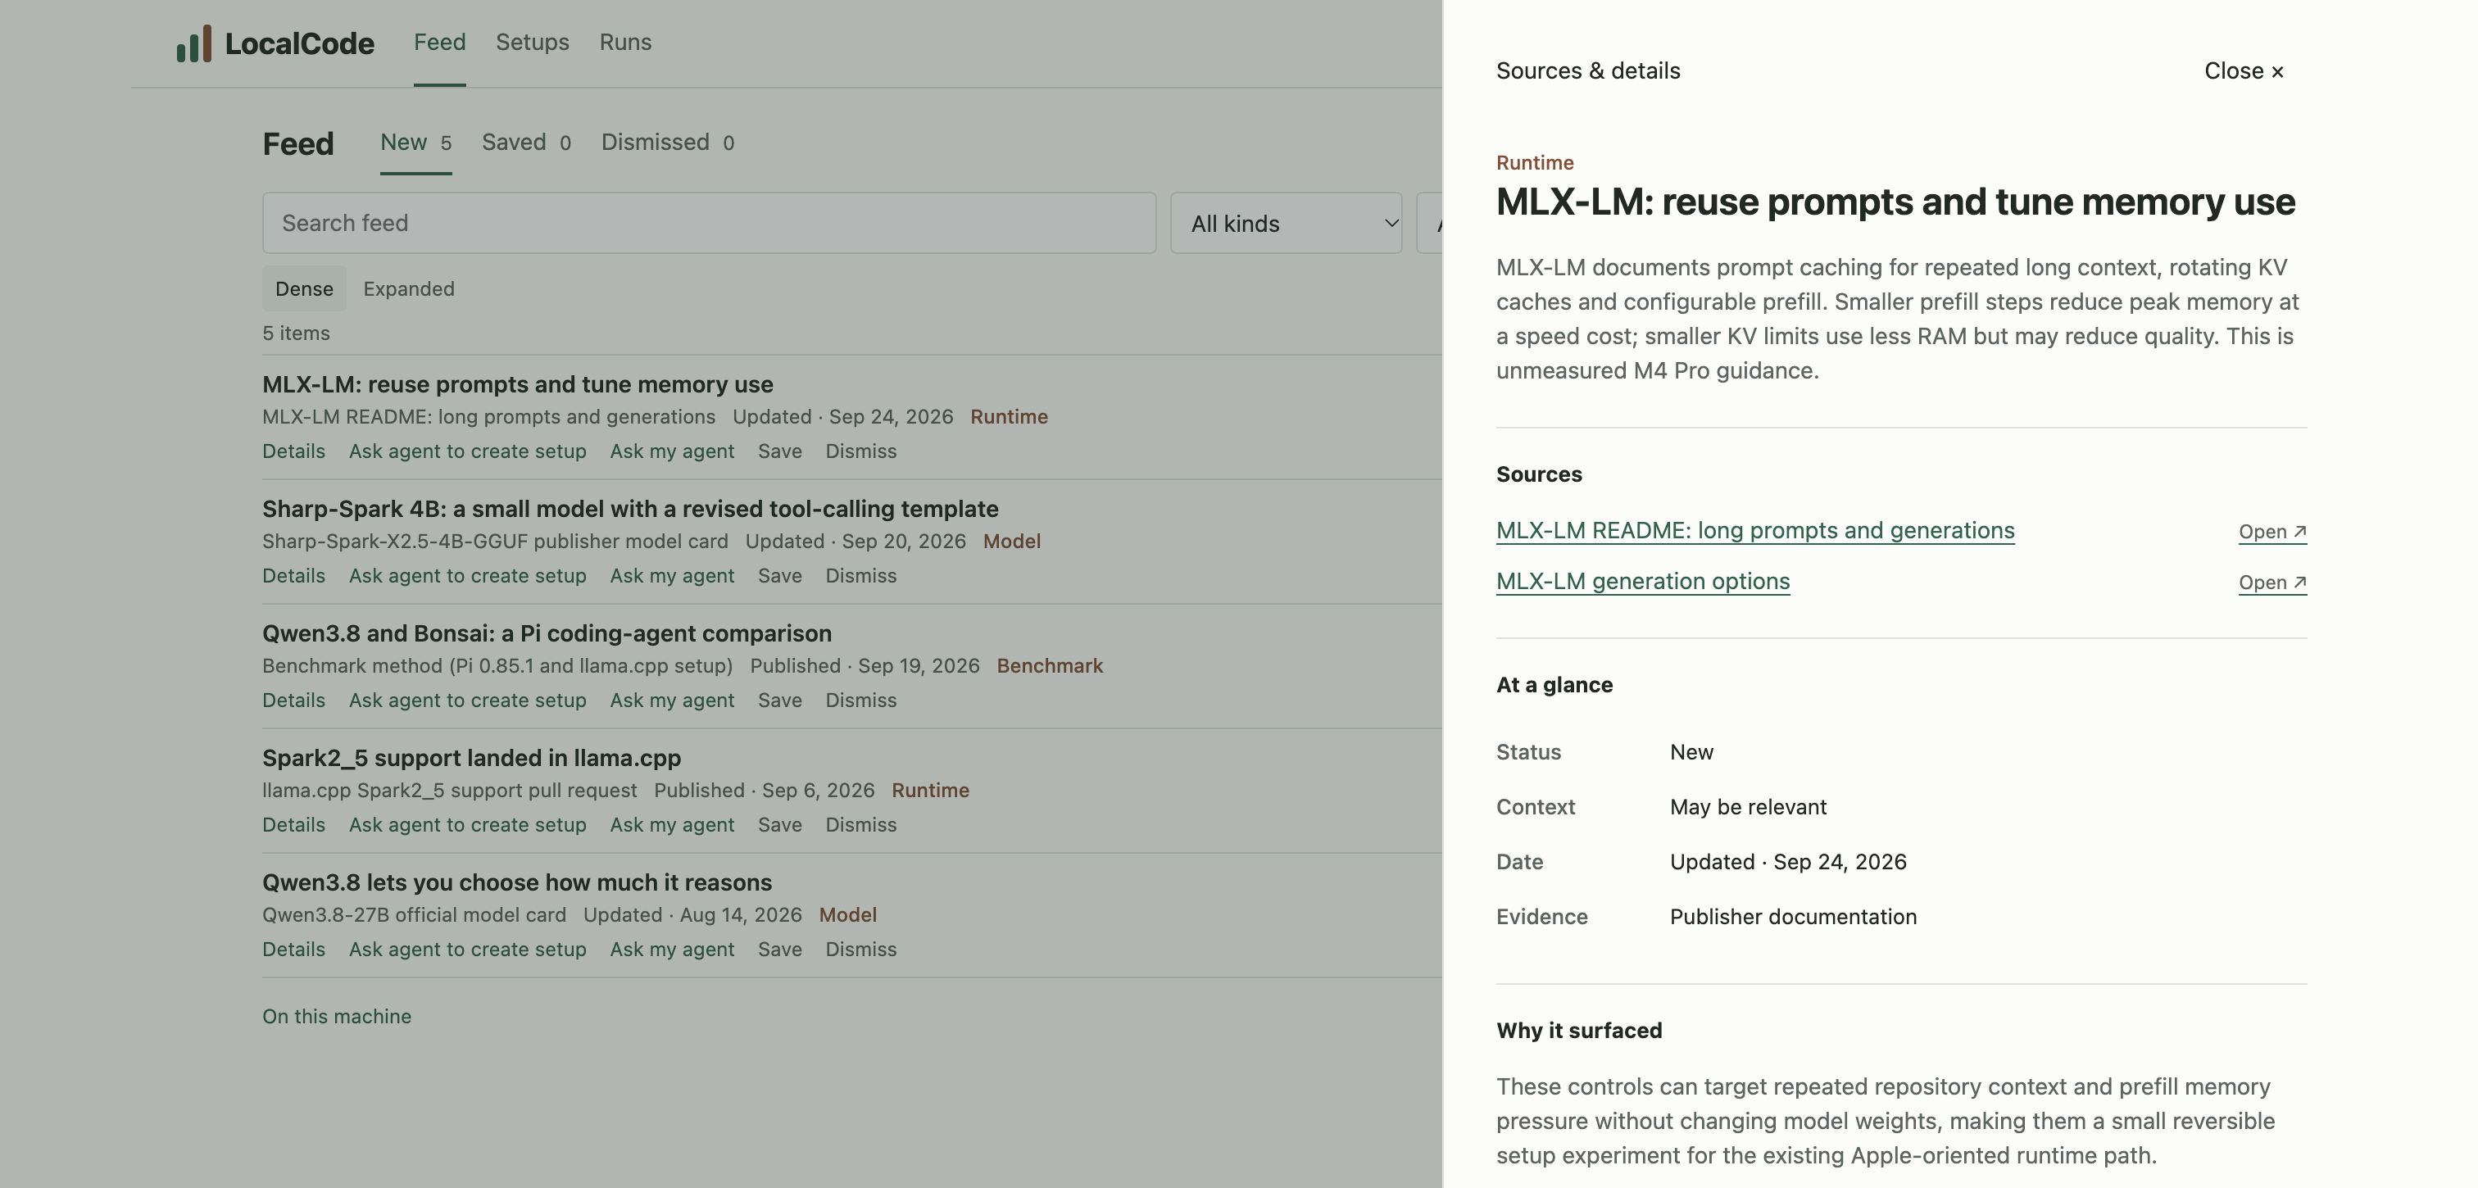Open Qwen3.8 and Bonsai comparison title
The width and height of the screenshot is (2478, 1188).
(547, 633)
